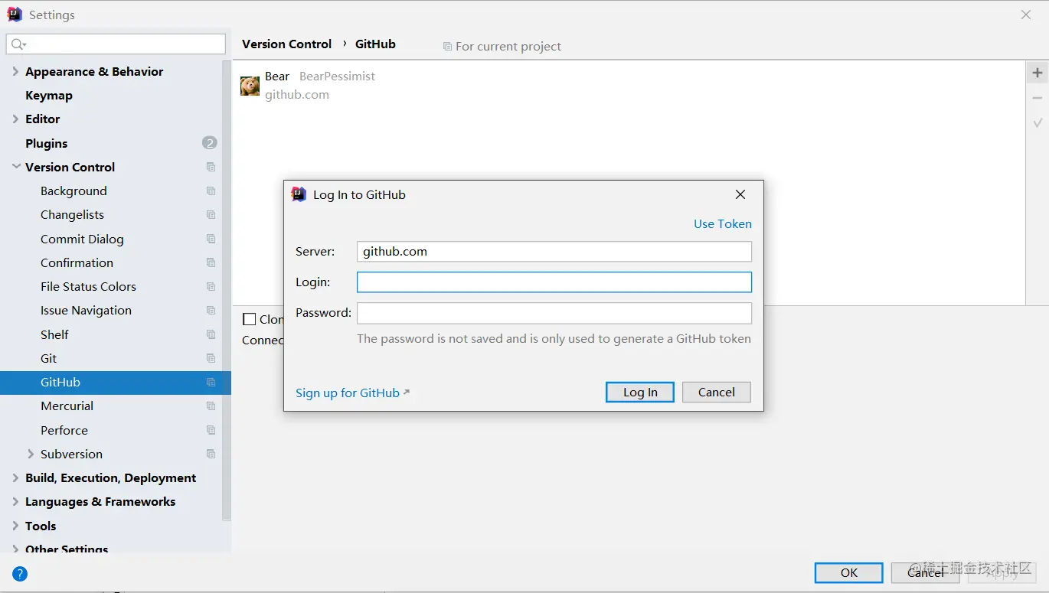Expand the Tools section

tap(15, 526)
